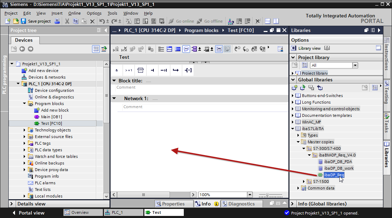Collapse Network 1
Viewport: 392px width, 218px height.
click(114, 98)
